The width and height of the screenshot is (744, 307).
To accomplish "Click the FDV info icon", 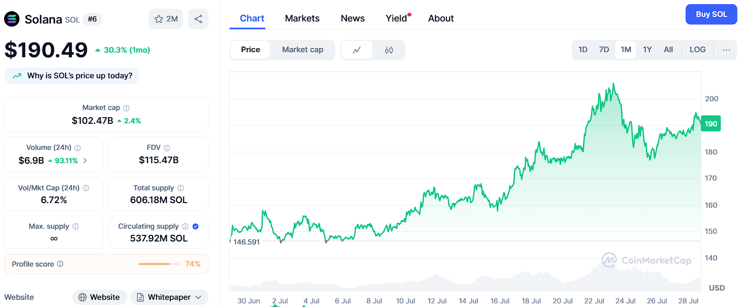I will pyautogui.click(x=167, y=148).
